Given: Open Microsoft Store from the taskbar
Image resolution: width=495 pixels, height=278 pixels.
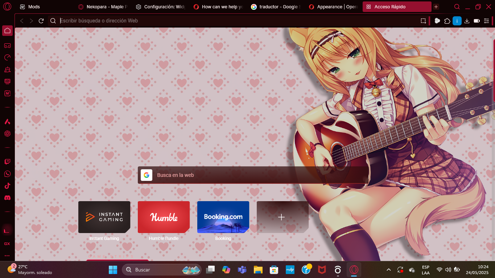Looking at the screenshot, I should pos(274,270).
